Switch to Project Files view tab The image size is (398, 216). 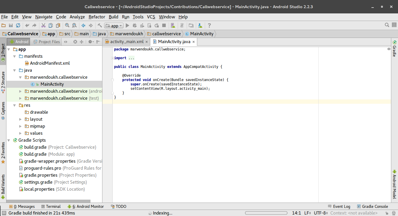click(x=46, y=42)
